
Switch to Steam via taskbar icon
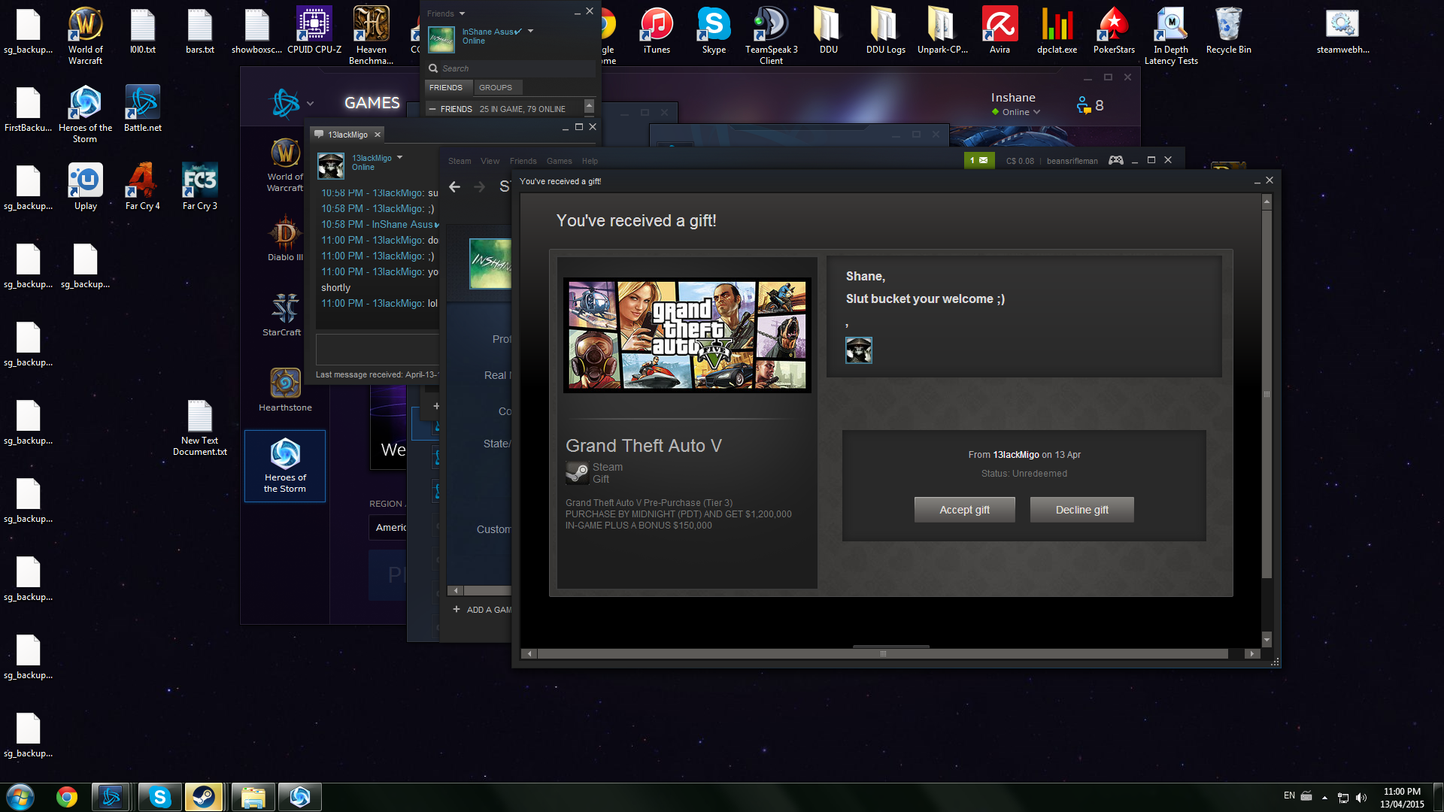point(203,797)
